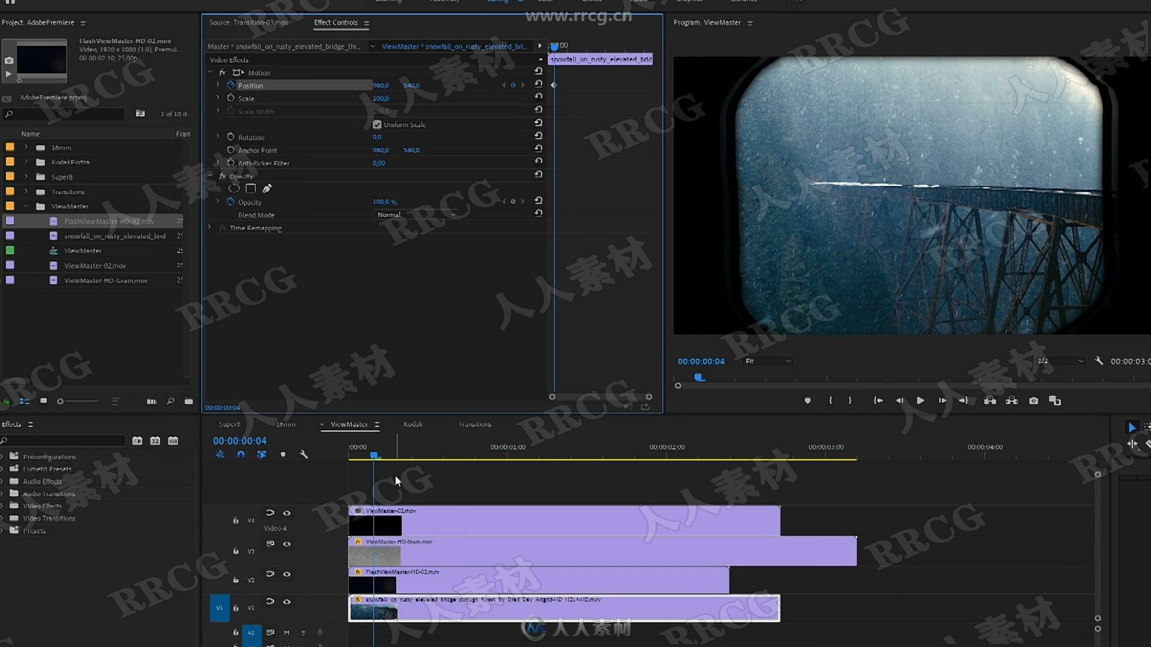Viewport: 1151px width, 647px height.
Task: Expand Position property twirl arrow
Action: point(218,85)
